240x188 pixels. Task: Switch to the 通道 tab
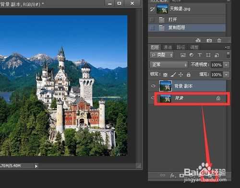pos(168,47)
